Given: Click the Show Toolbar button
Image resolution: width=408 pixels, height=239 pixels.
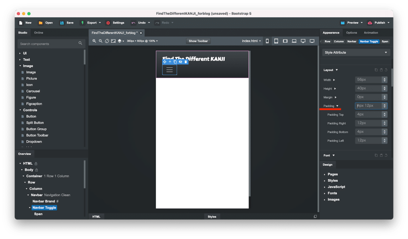Looking at the screenshot, I should pos(198,41).
